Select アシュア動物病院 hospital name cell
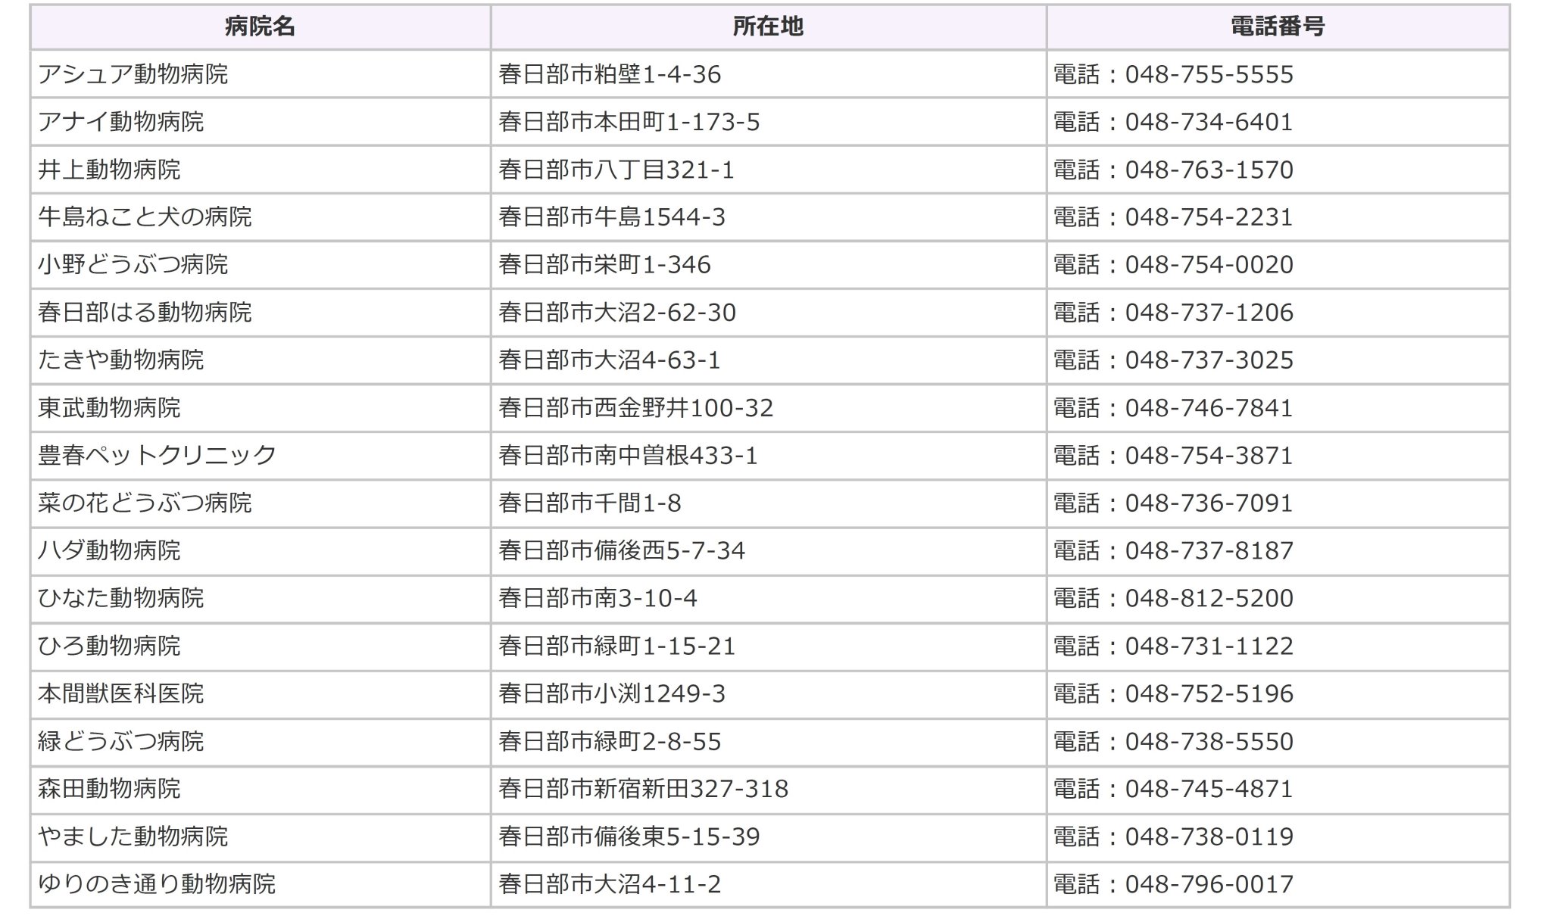 [133, 74]
